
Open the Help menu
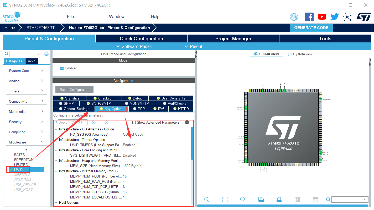[155, 16]
